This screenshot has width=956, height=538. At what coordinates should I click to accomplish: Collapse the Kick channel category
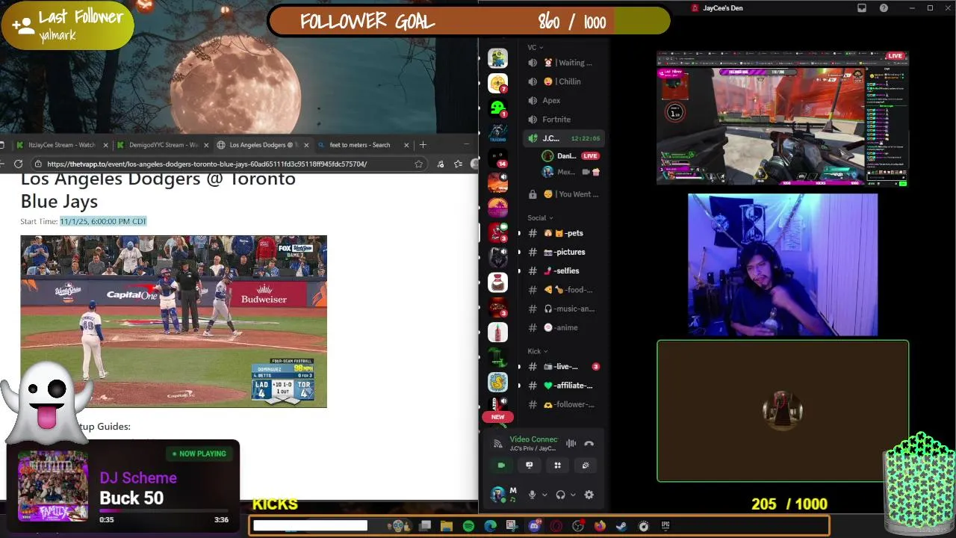(x=538, y=351)
